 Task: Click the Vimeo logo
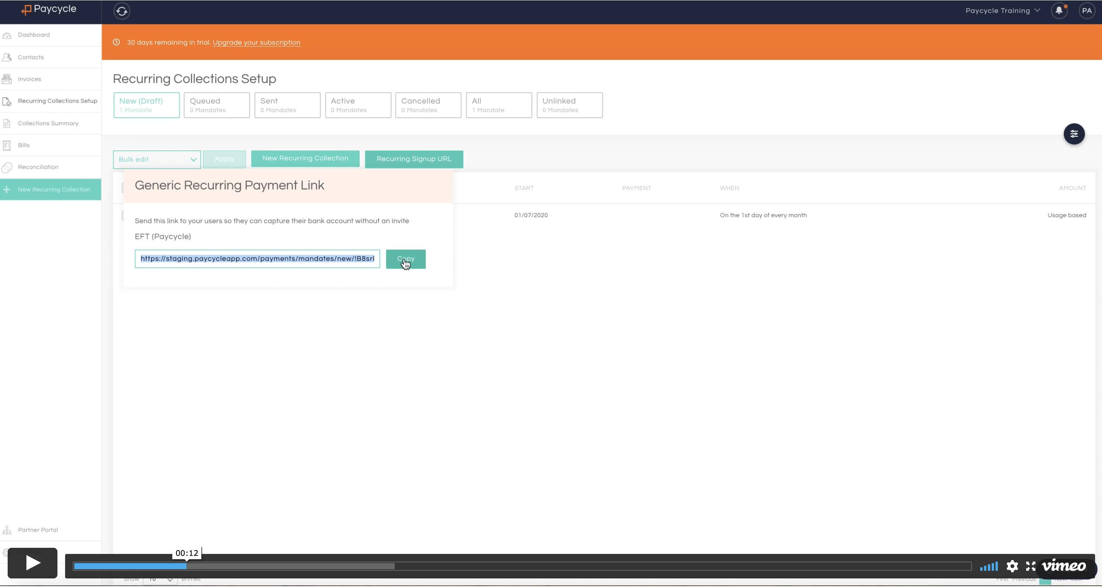pyautogui.click(x=1063, y=566)
